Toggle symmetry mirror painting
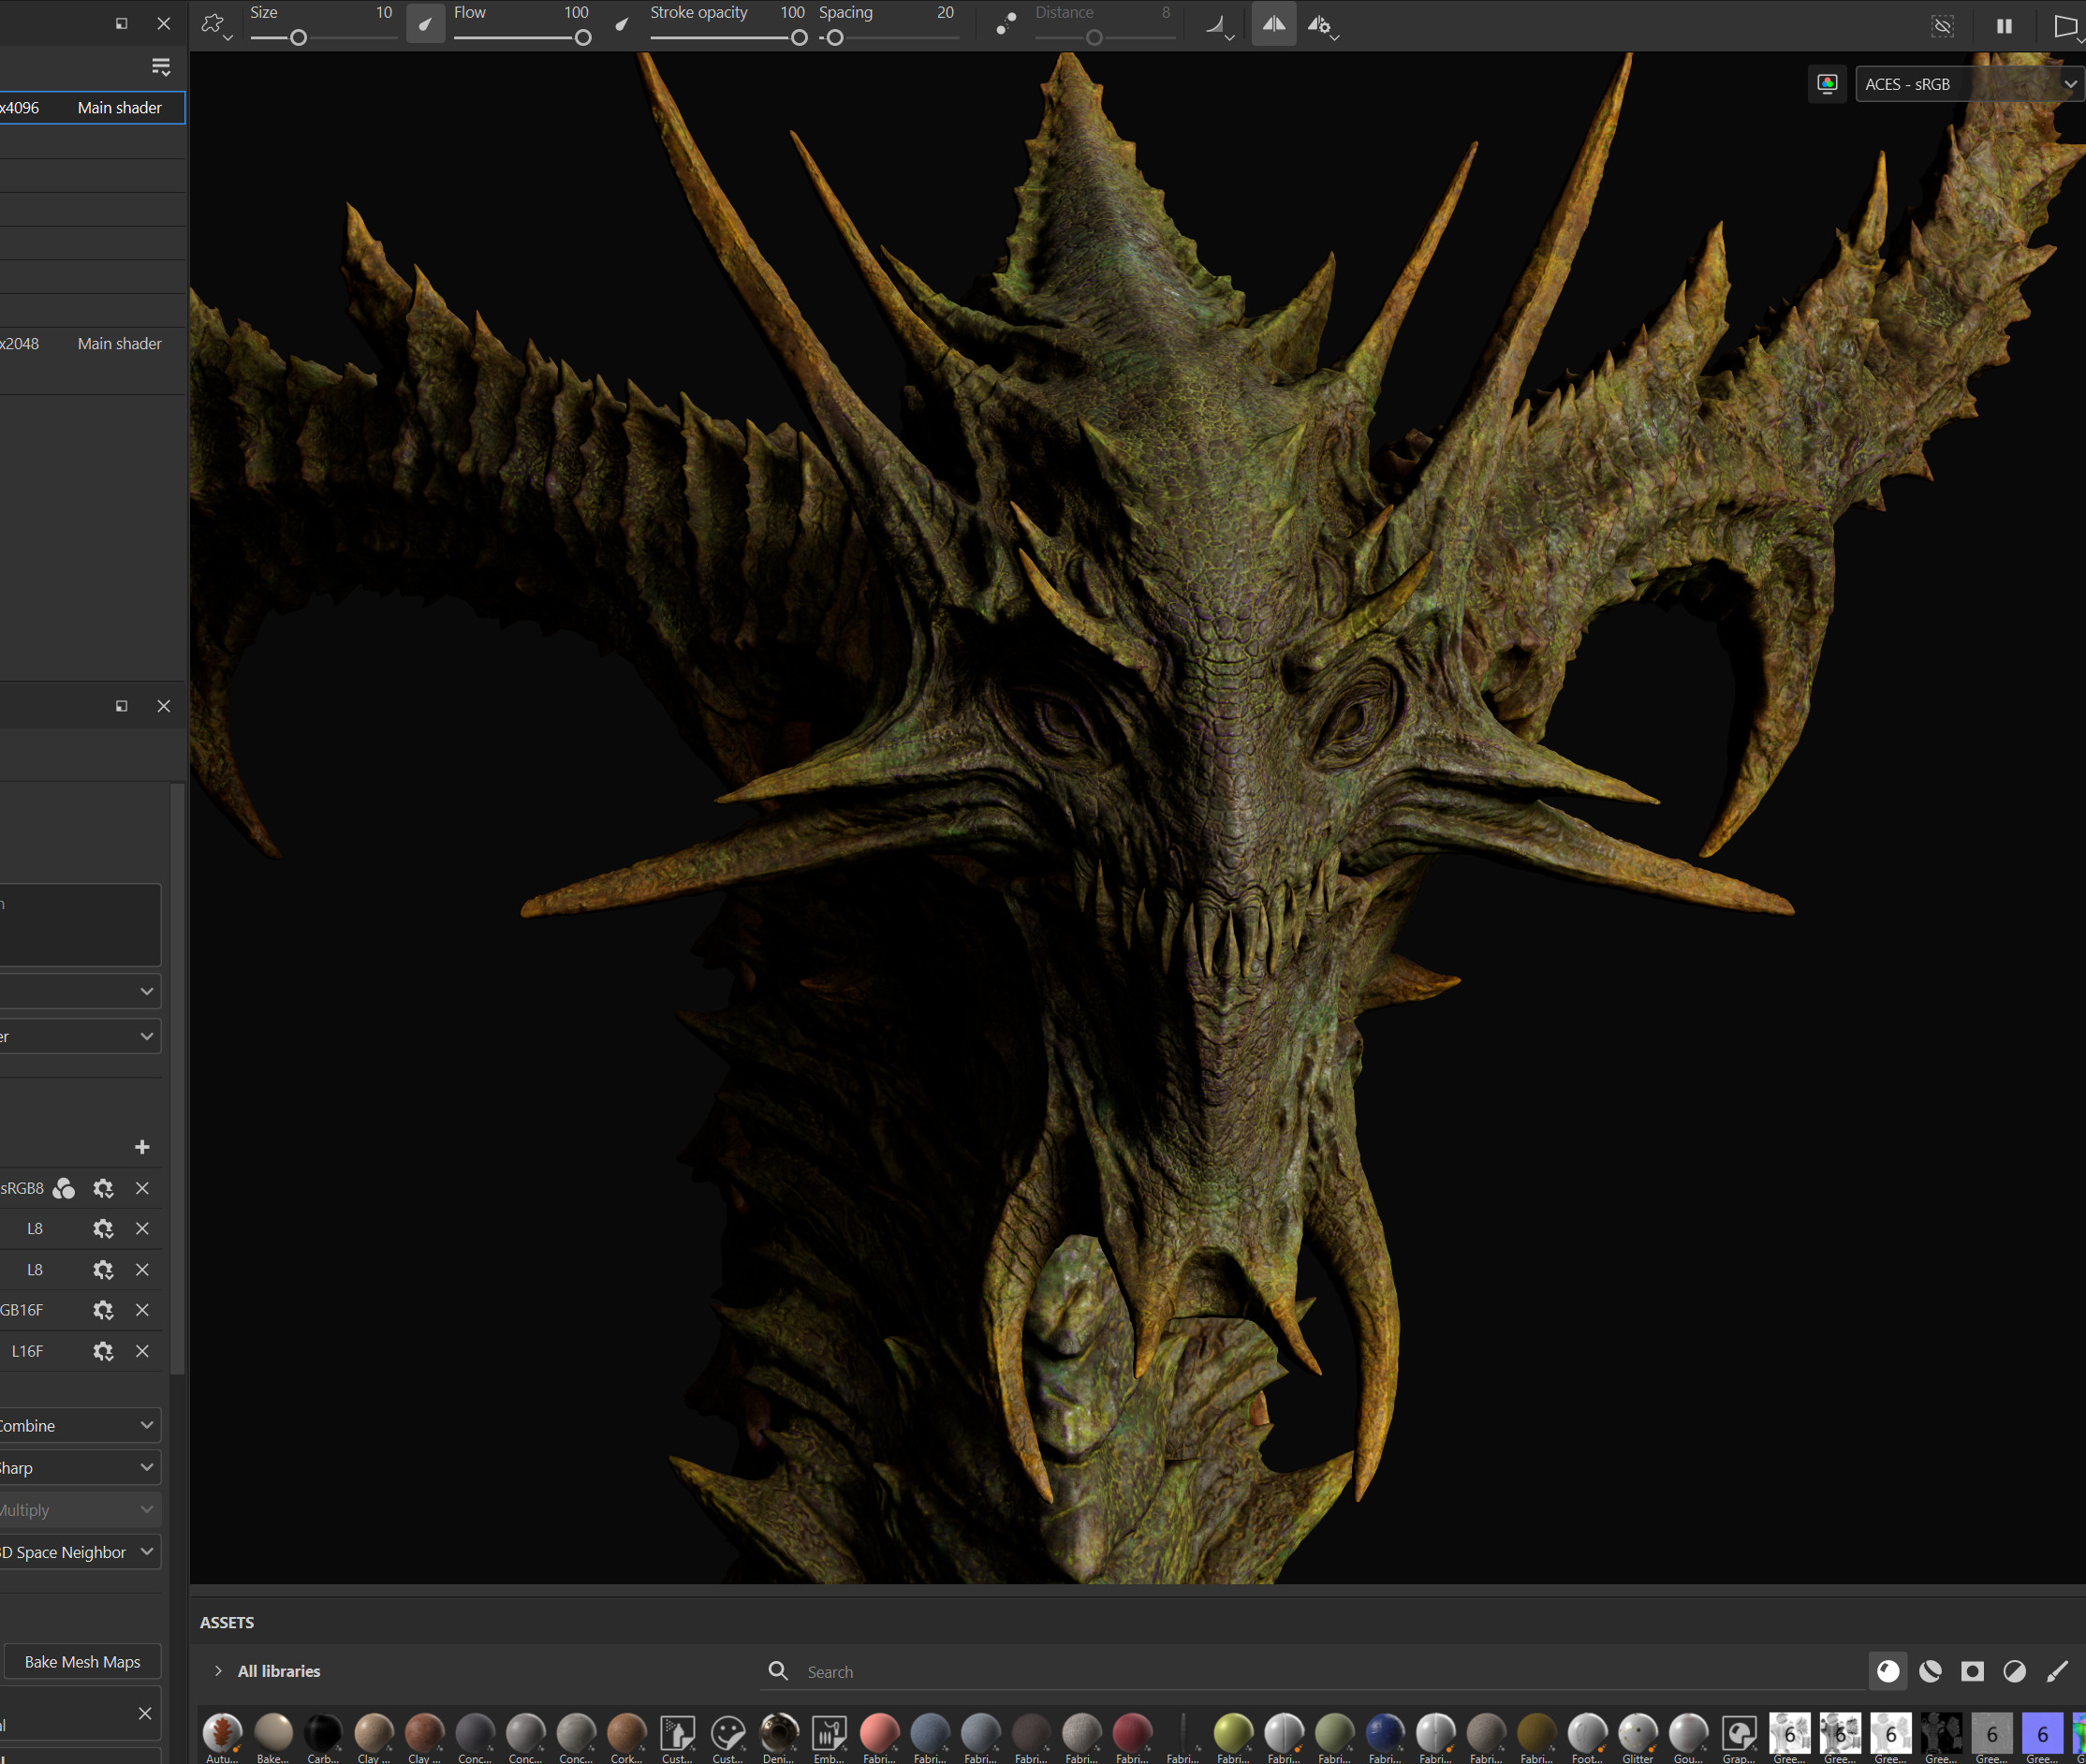This screenshot has width=2086, height=1764. pos(1273,25)
